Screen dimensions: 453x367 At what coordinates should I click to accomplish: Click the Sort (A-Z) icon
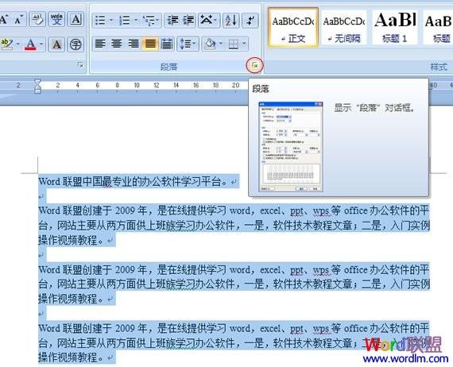(x=230, y=20)
